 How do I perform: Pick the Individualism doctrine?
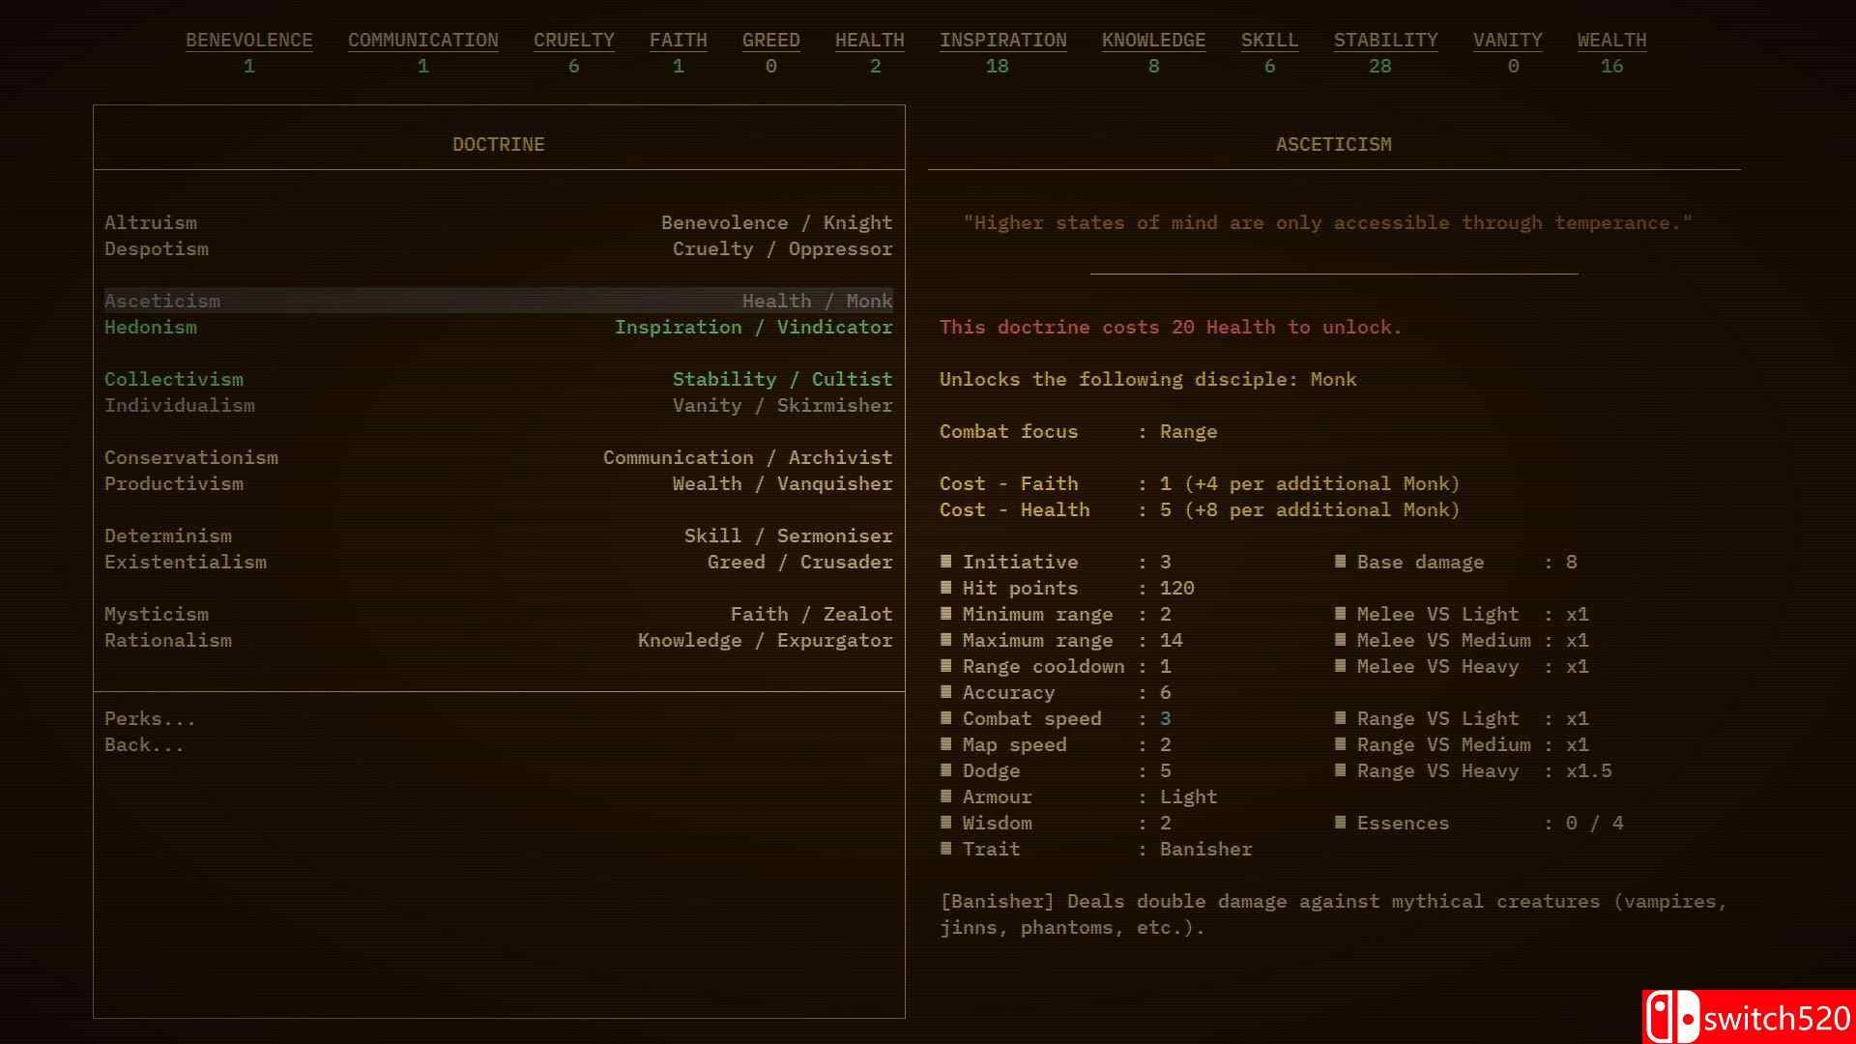click(x=180, y=405)
